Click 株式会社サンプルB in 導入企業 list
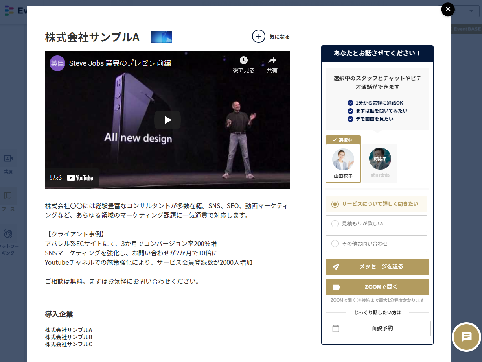Screen dimensions: 482x362 coord(68,337)
